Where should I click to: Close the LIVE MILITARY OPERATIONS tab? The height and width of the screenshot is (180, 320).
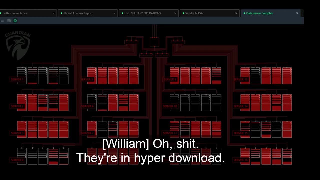point(175,13)
